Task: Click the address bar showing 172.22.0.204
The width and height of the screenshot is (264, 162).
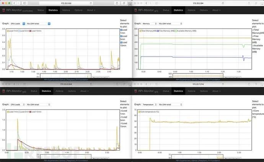Action: [x=66, y=84]
